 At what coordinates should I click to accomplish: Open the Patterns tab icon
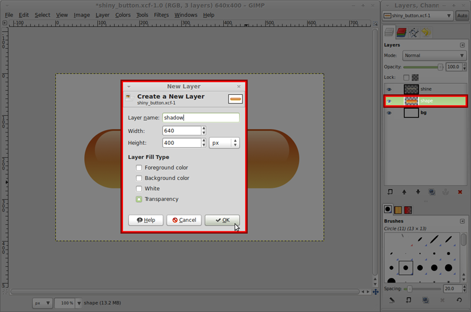(398, 210)
